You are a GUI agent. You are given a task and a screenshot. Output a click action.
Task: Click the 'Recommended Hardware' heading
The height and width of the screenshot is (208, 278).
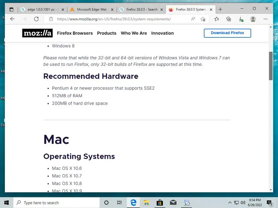91,76
